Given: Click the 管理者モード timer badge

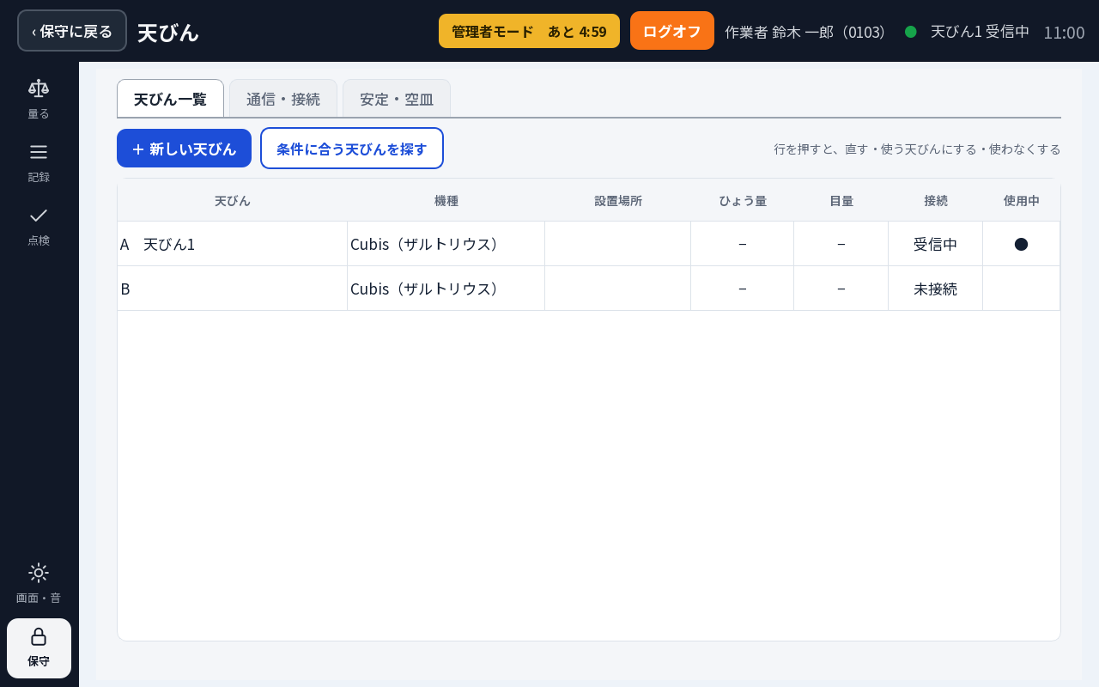Looking at the screenshot, I should (529, 31).
